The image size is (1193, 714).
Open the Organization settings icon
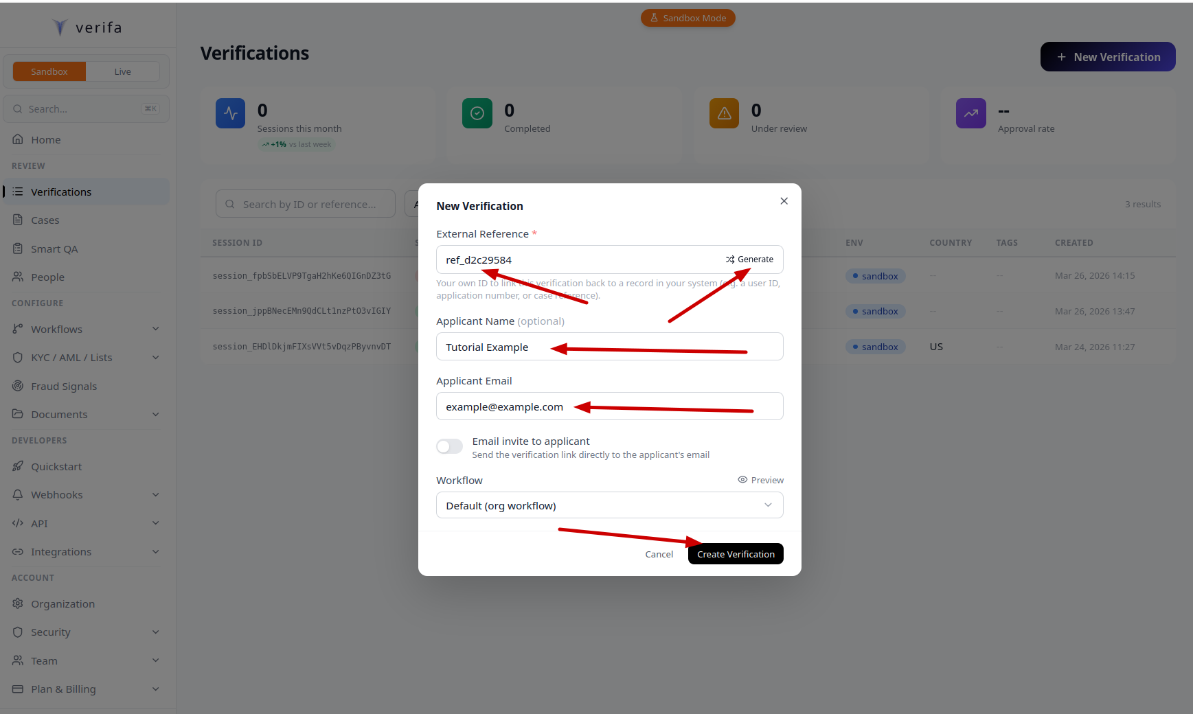(18, 603)
